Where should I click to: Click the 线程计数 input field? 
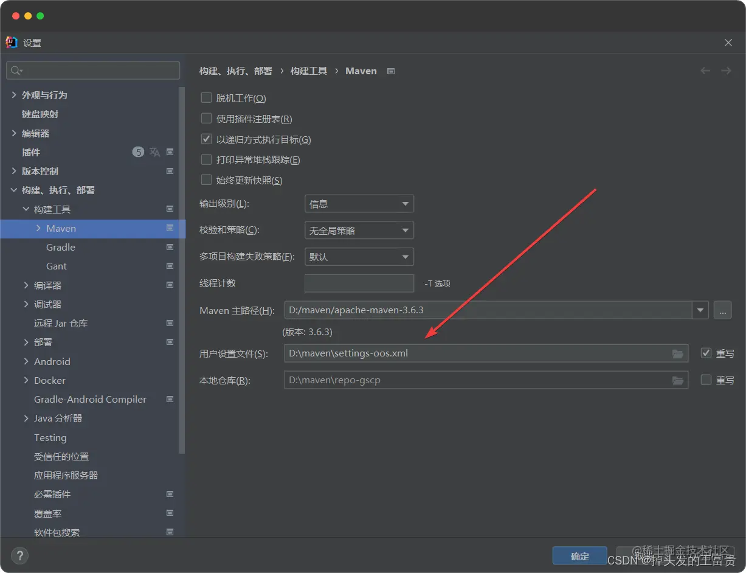(359, 283)
